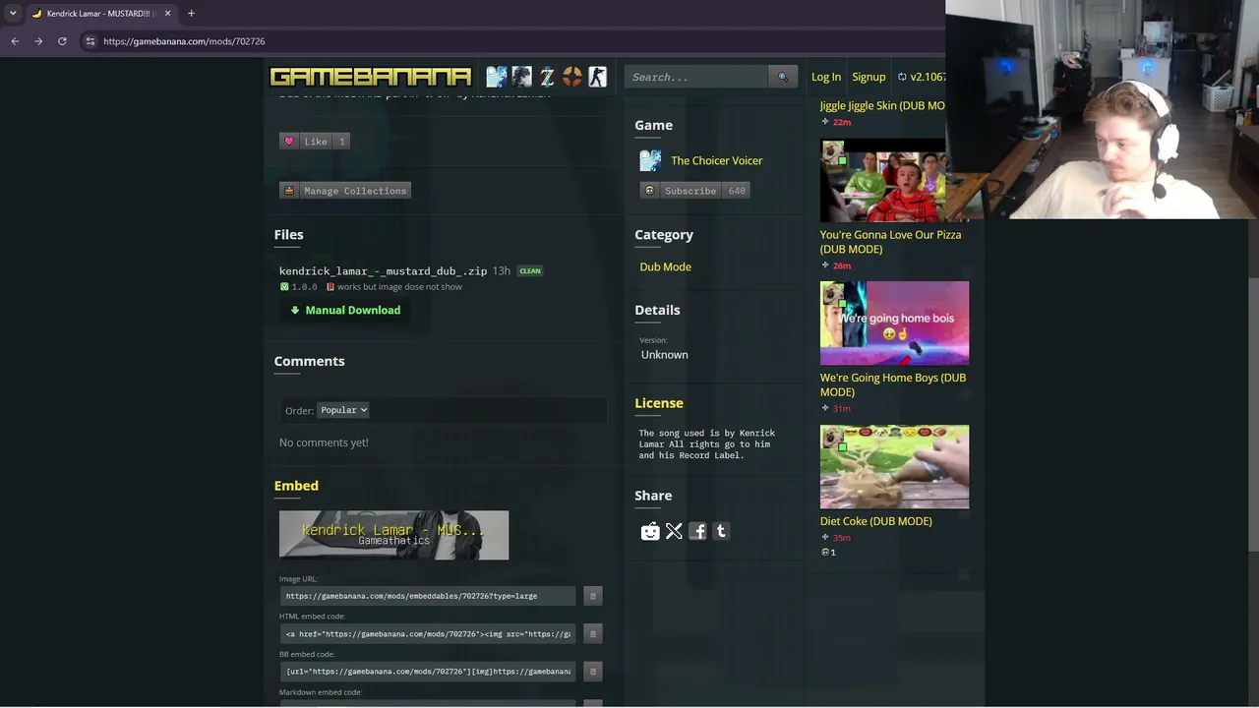
Task: Copy the HTML embed code
Action: click(x=592, y=634)
